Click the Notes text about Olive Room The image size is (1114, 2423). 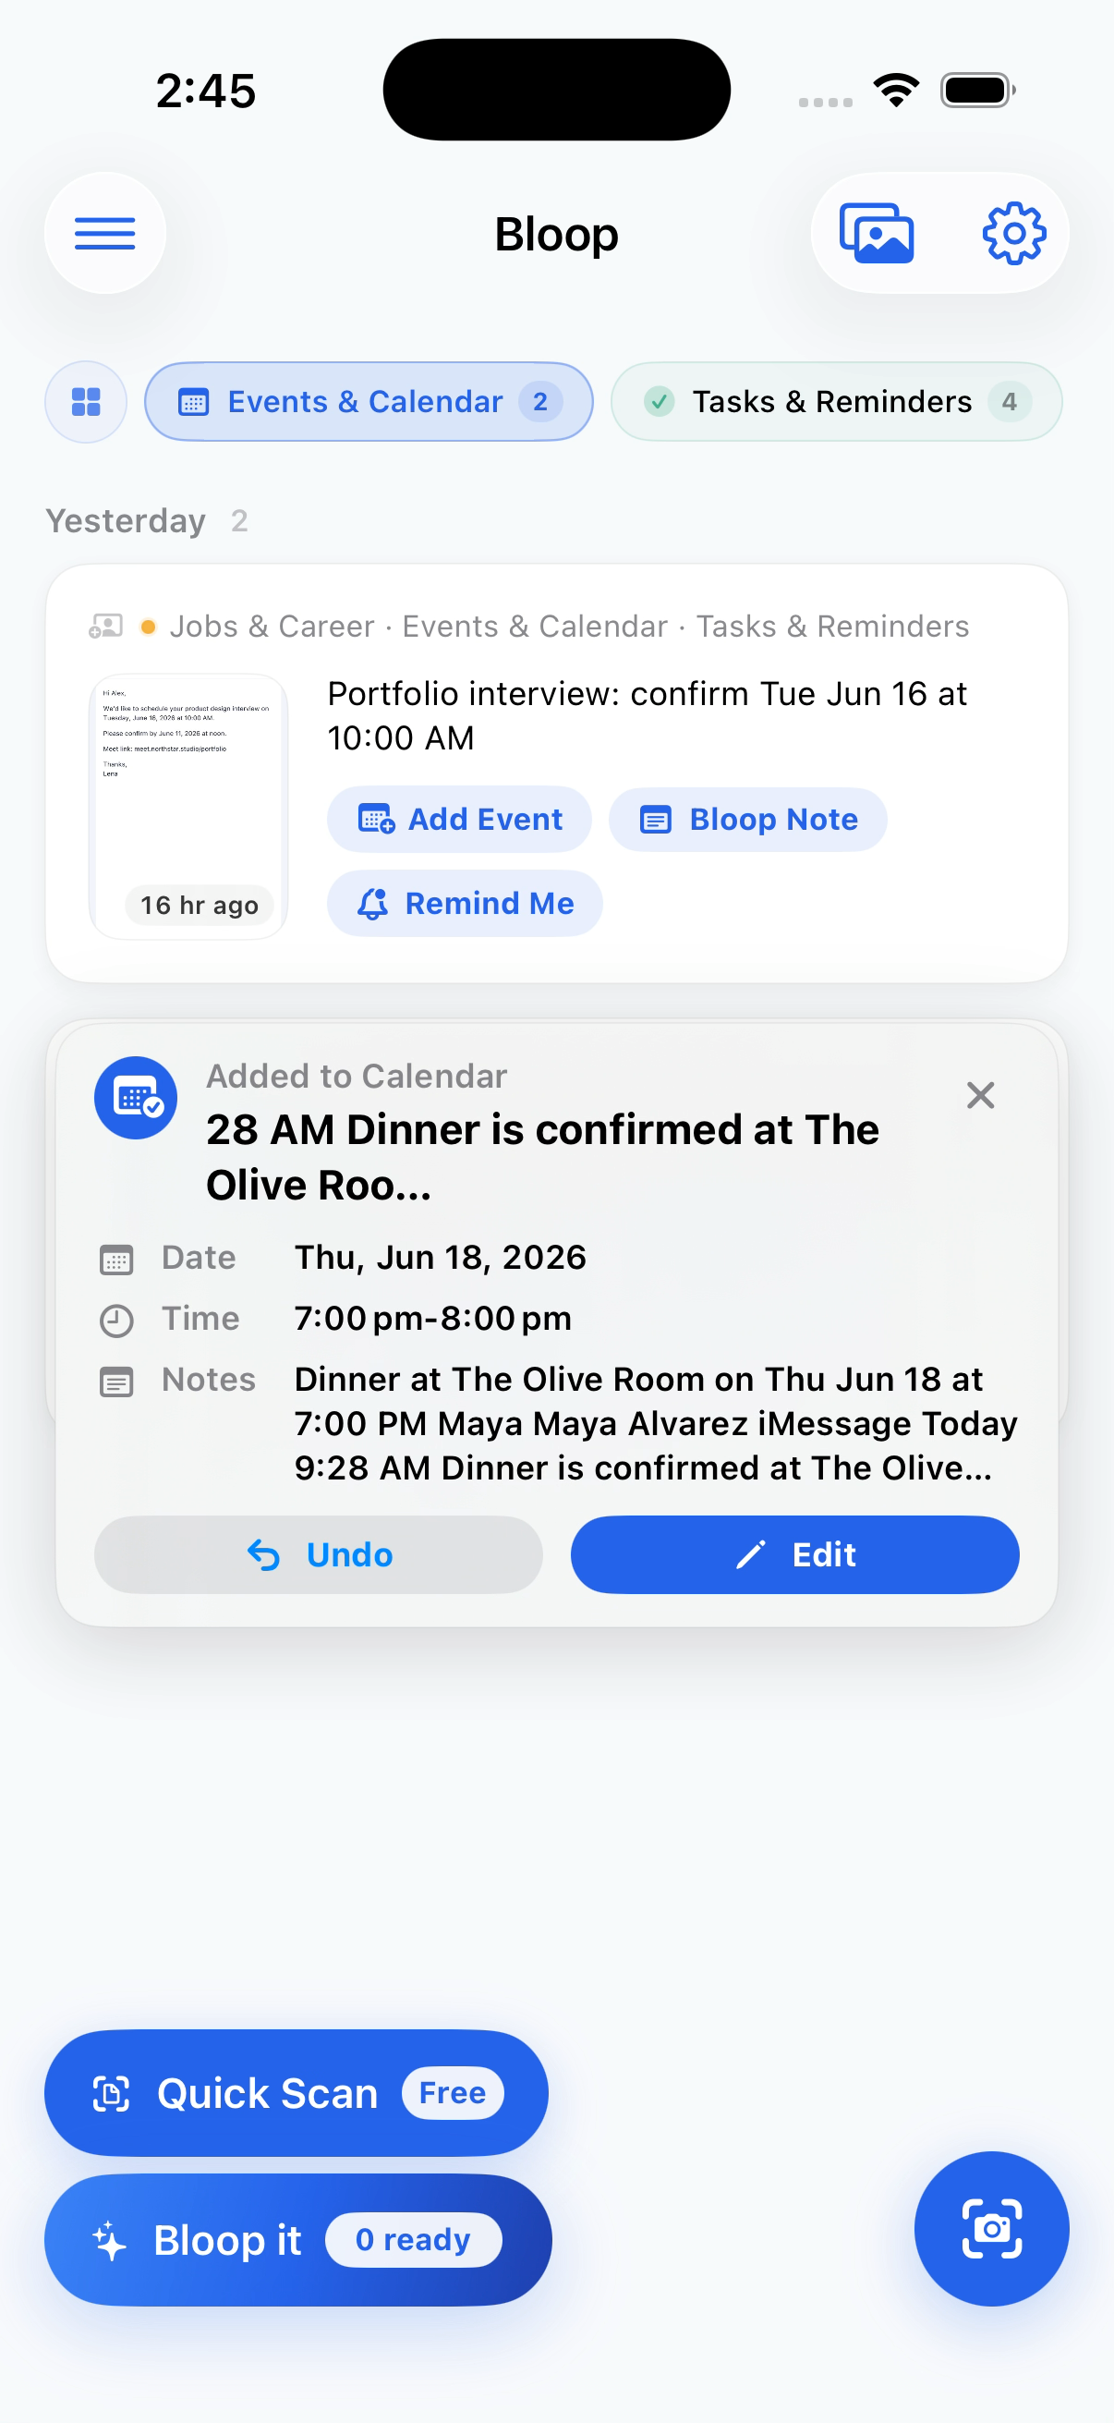pyautogui.click(x=655, y=1423)
